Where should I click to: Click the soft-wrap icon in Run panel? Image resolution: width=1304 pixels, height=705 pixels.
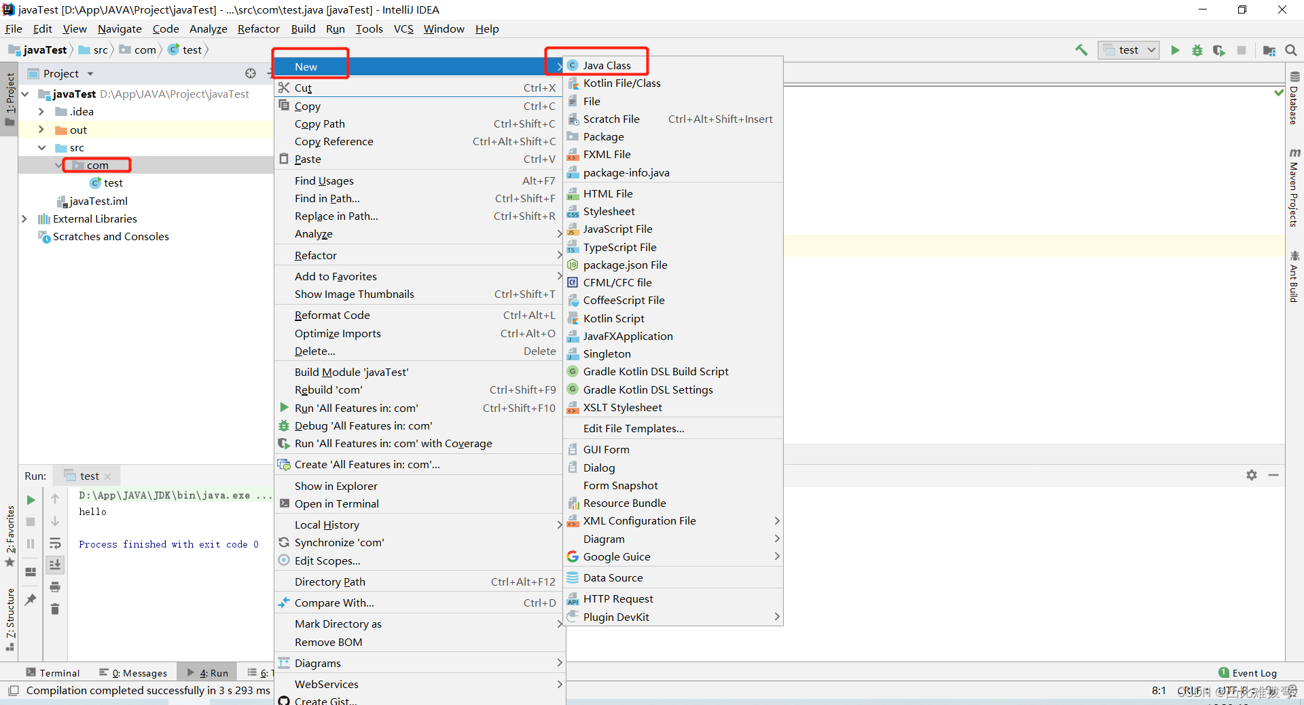pyautogui.click(x=55, y=544)
